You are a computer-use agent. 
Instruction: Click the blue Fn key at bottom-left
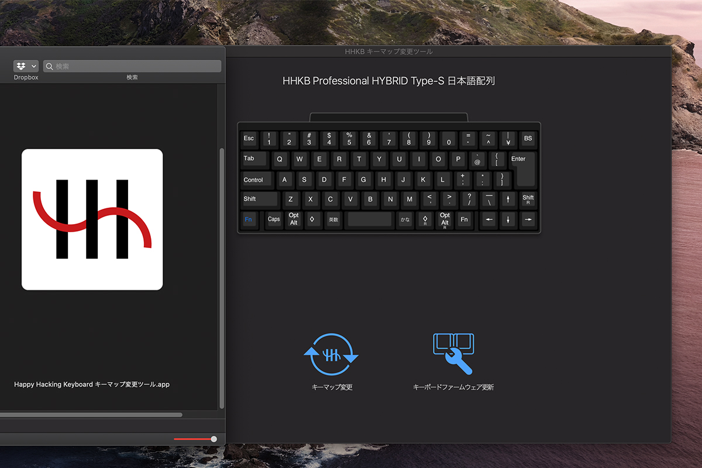tap(249, 219)
